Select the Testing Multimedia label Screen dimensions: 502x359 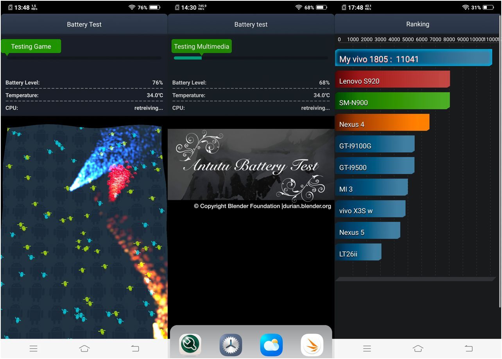[x=201, y=46]
